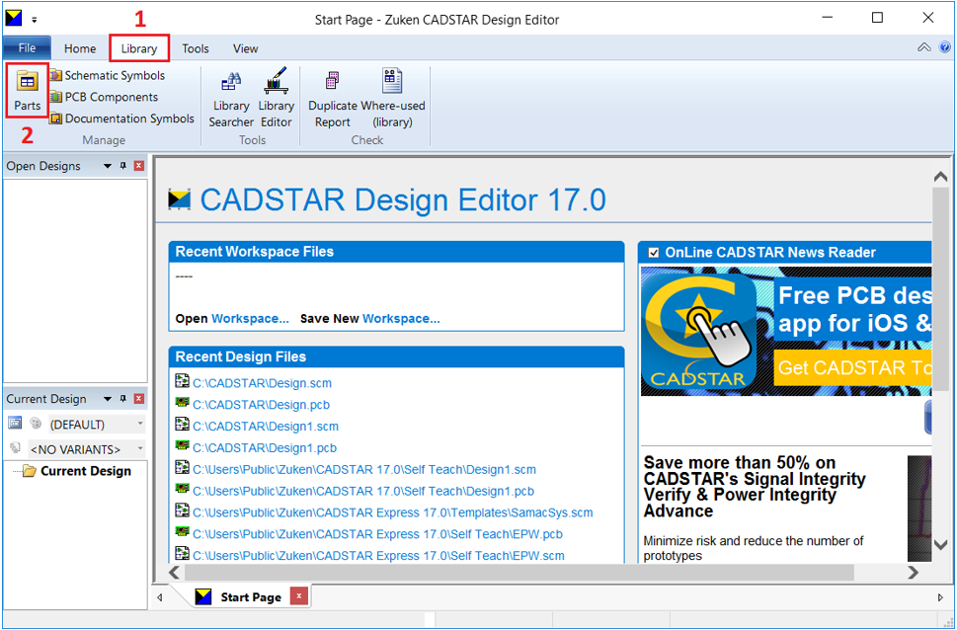Screen dimensions: 957x630
Task: Click the tab strip scroll-right arrow
Action: point(940,597)
